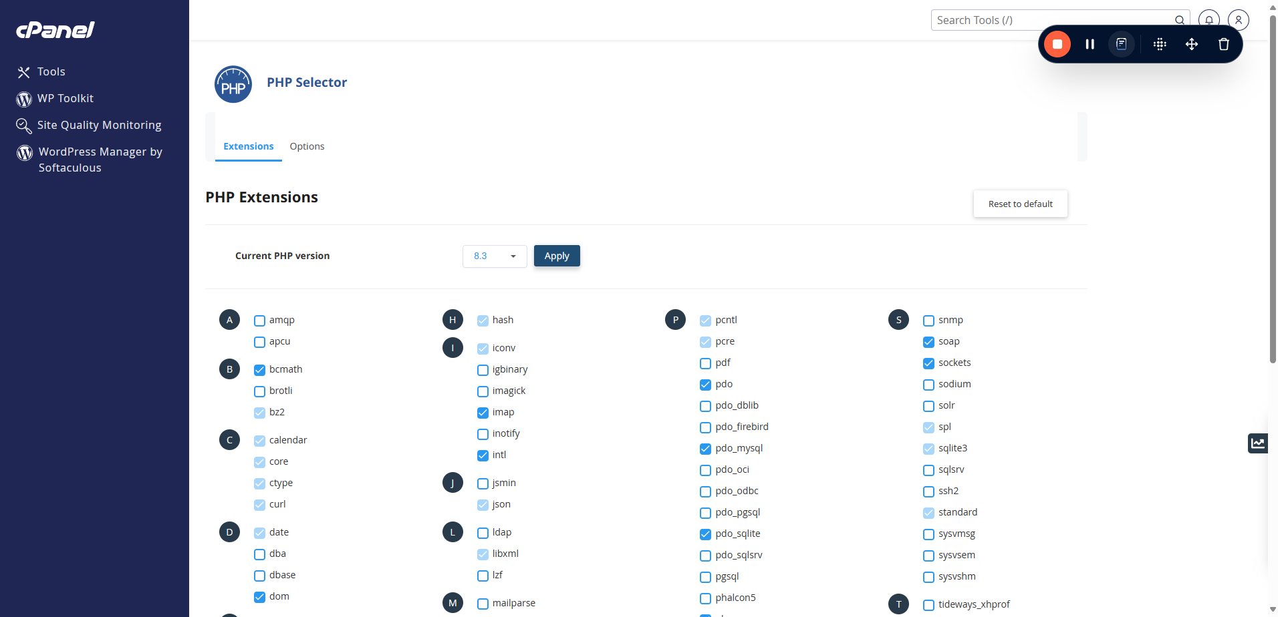Uncheck the bcmath extension

[260, 370]
